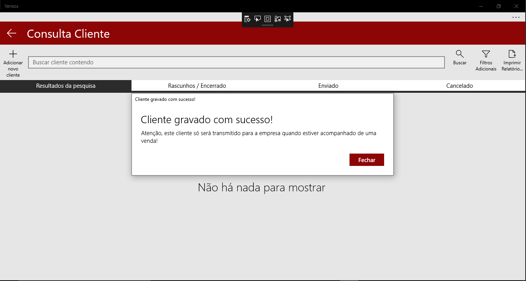Minimize the Veneza window
This screenshot has width=526, height=281.
pyautogui.click(x=481, y=6)
